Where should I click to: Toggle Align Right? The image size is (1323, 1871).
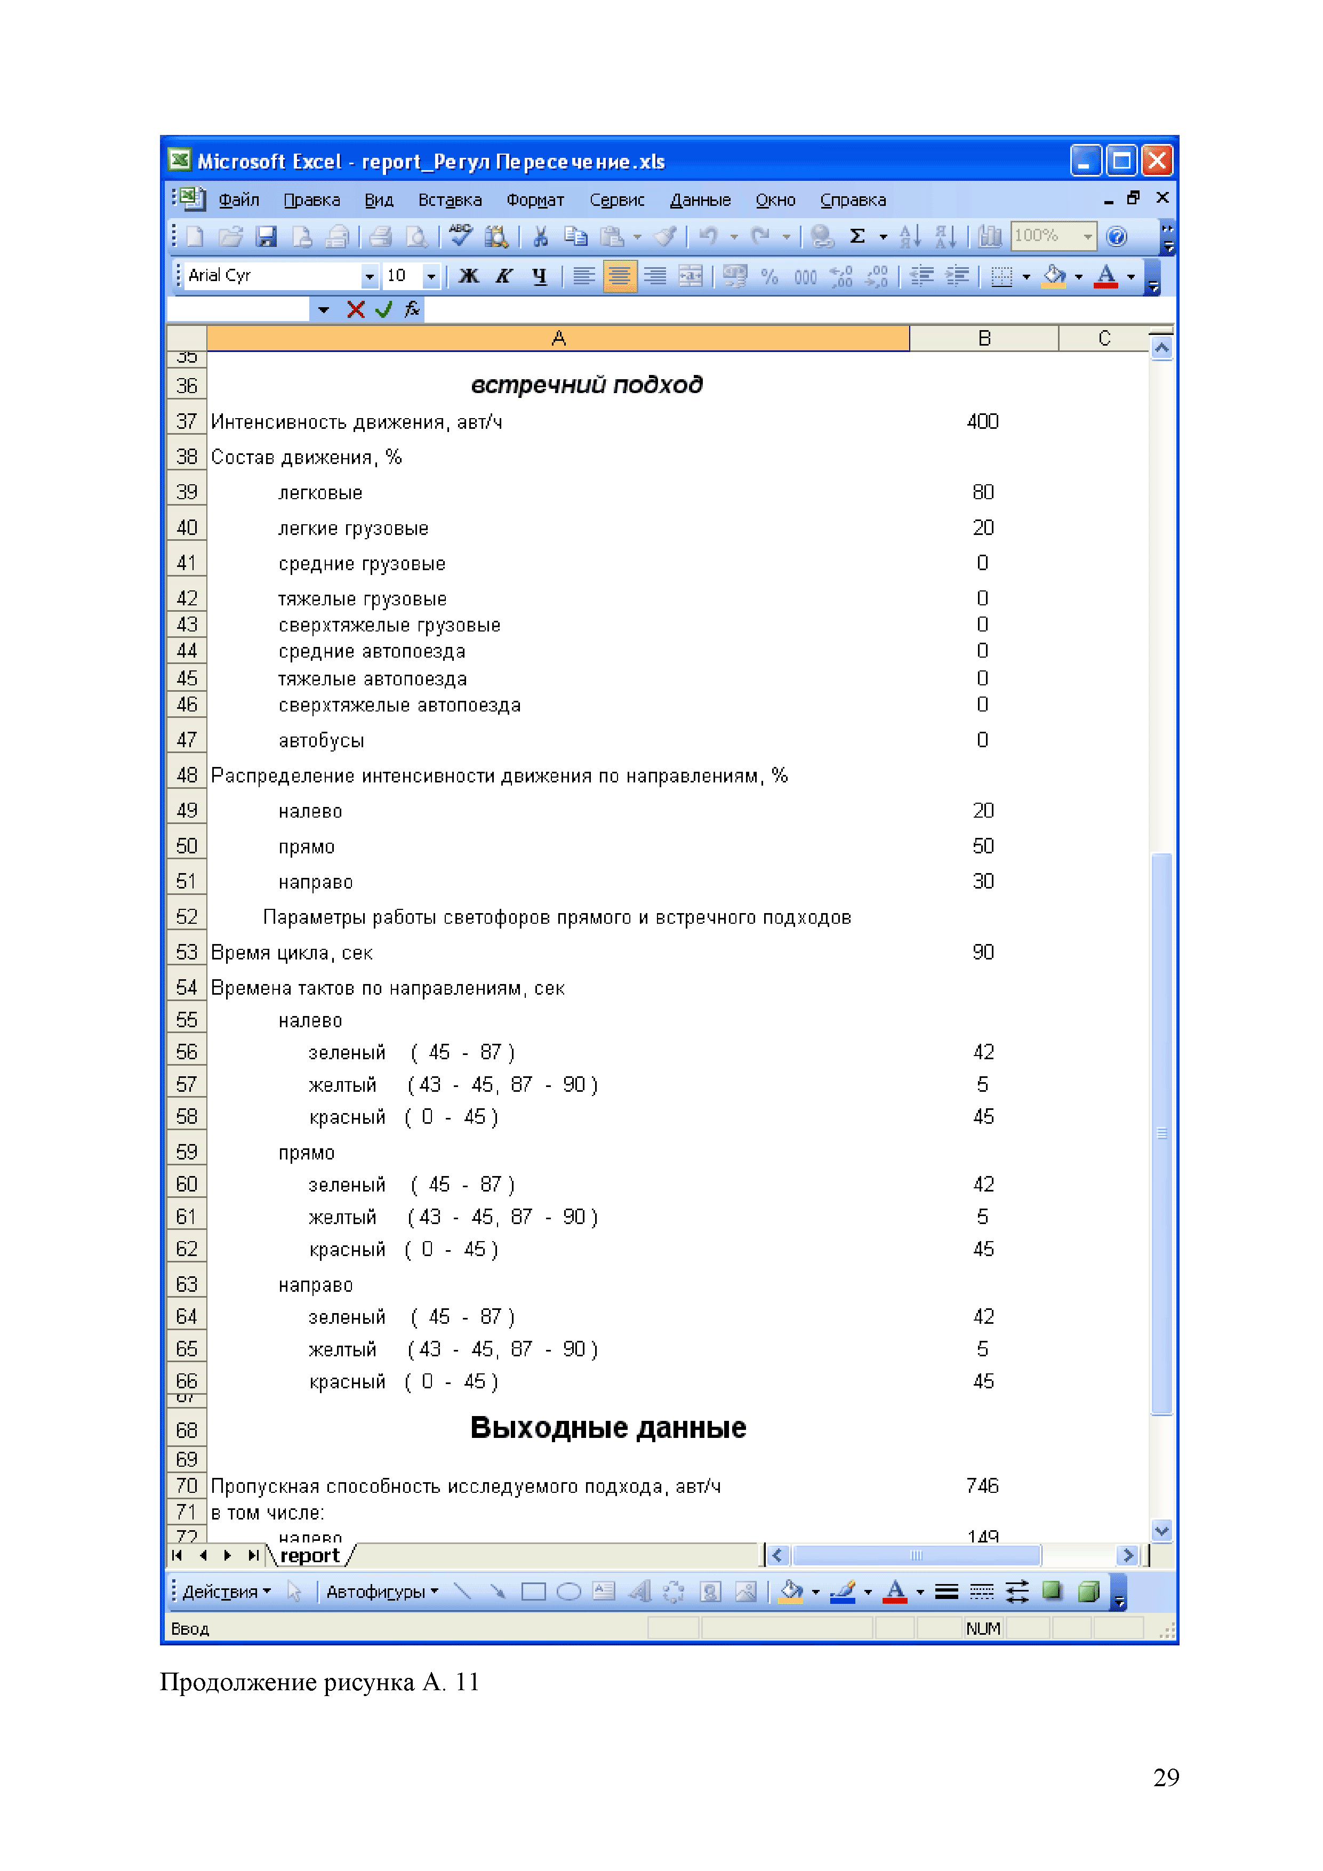tap(654, 276)
